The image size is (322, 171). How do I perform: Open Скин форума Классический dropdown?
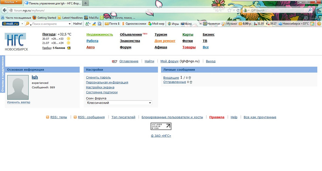119,103
